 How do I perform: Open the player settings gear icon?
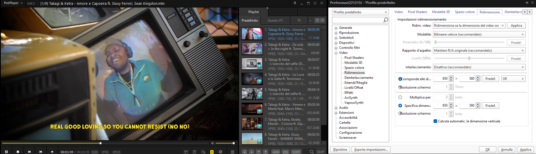pos(221,152)
